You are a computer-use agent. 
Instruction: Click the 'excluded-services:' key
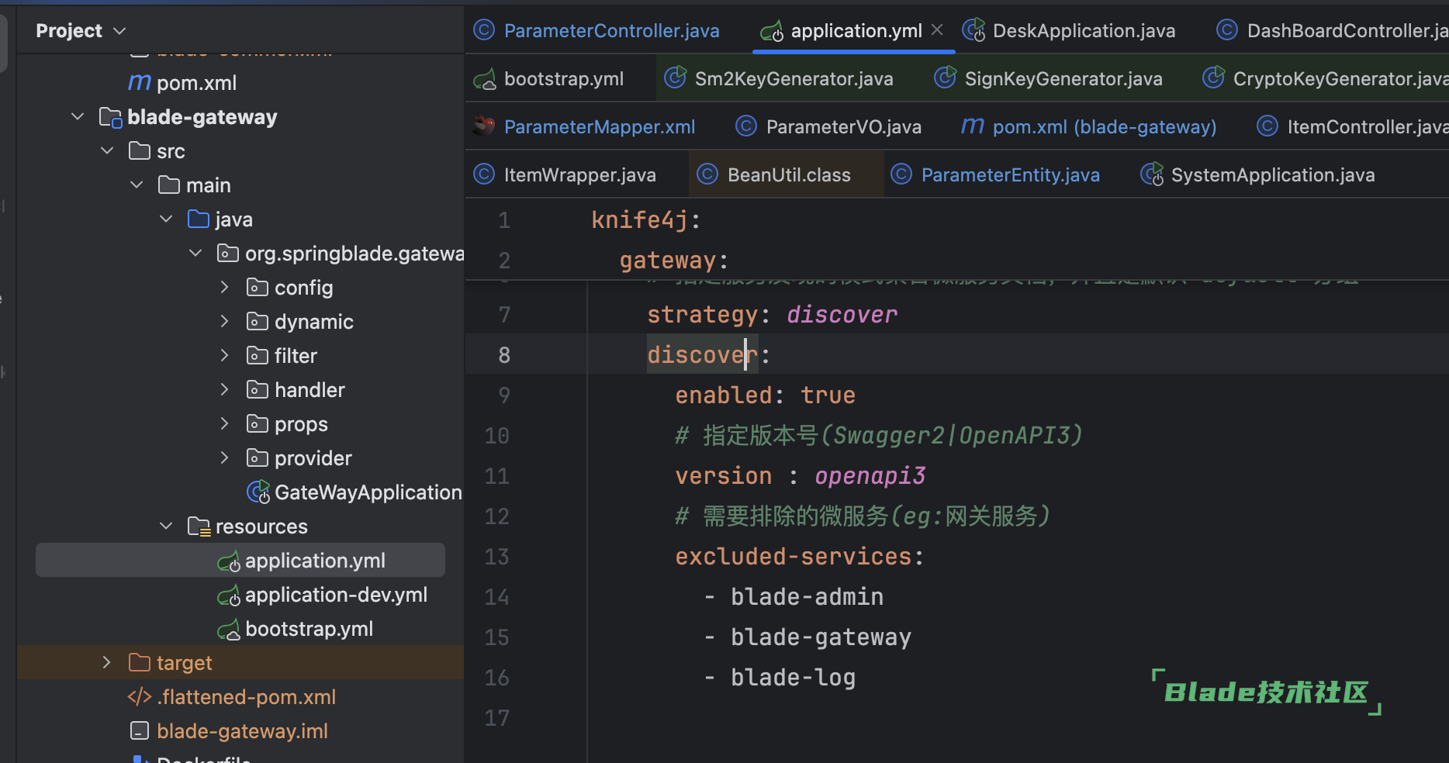click(800, 557)
